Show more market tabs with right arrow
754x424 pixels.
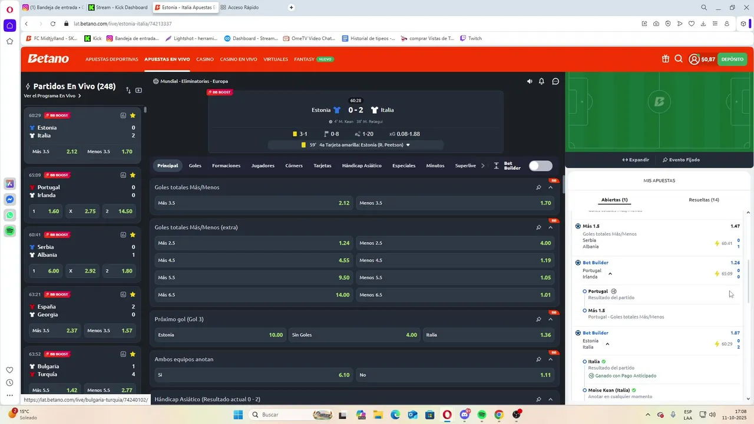[x=483, y=165]
